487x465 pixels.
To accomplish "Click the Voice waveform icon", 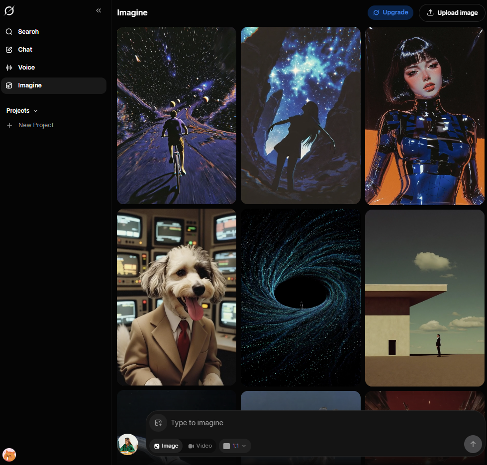I will click(9, 68).
